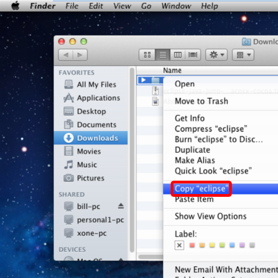Zoom the Finder window with green button
278x278 pixels.
tap(84, 42)
